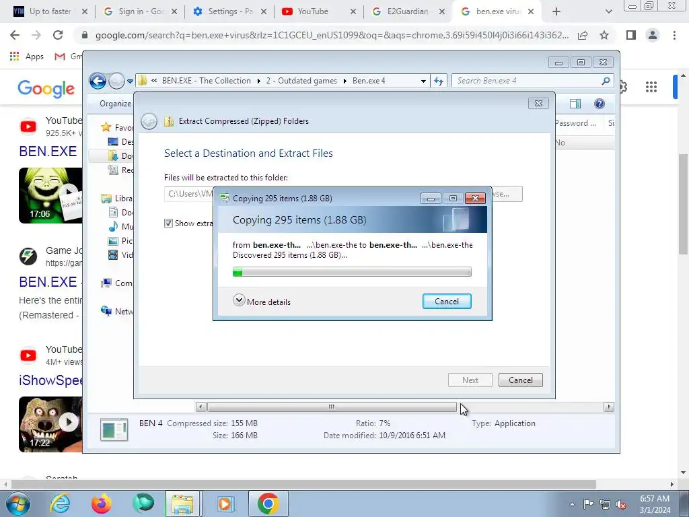Click the Explorer search magnifier icon
Image resolution: width=689 pixels, height=517 pixels.
(606, 81)
